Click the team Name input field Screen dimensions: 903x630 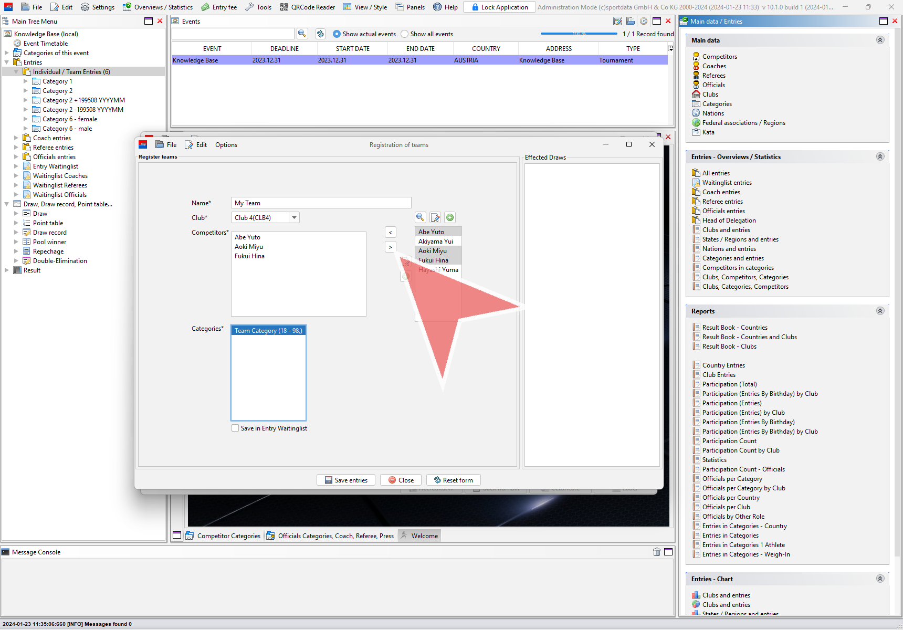click(x=321, y=203)
